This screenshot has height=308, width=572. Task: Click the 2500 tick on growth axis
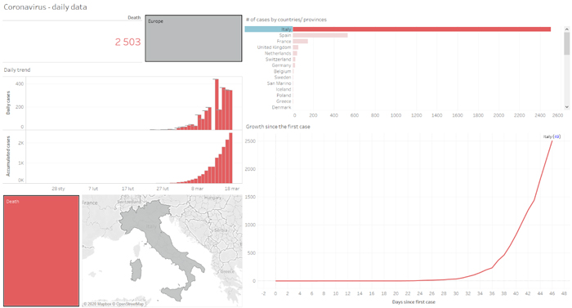pos(250,141)
